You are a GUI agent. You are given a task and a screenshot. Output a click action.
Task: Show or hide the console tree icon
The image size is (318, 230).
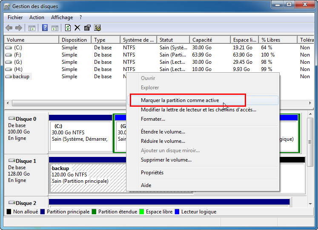[32, 28]
